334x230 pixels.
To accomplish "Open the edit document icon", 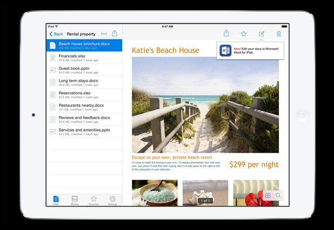I will coord(262,34).
